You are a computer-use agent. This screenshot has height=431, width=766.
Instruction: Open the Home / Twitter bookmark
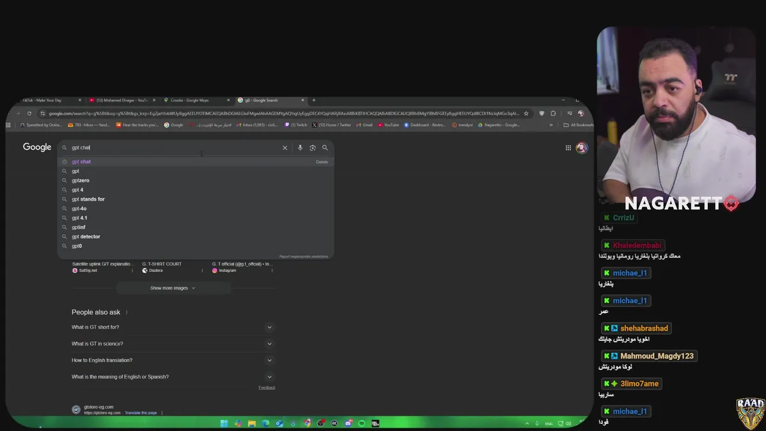[332, 125]
